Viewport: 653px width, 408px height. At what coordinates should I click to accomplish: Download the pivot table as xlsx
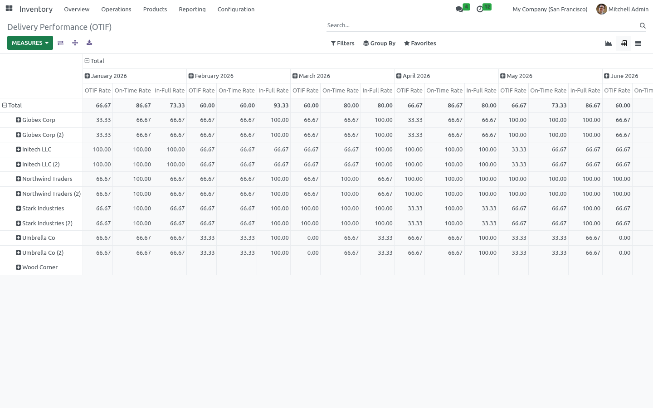[89, 43]
